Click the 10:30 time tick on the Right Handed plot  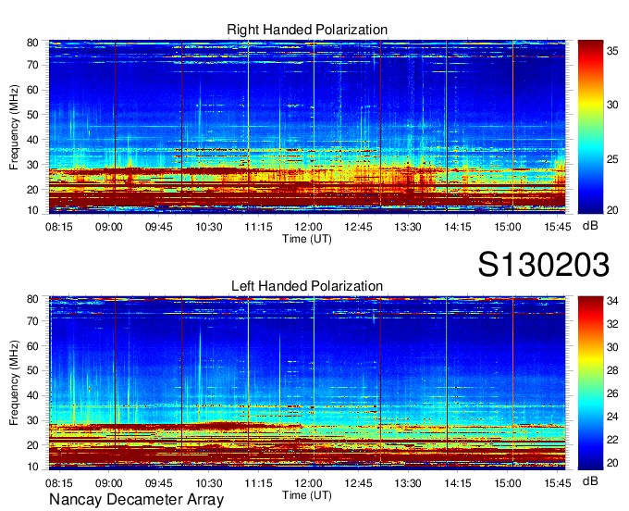click(x=209, y=227)
